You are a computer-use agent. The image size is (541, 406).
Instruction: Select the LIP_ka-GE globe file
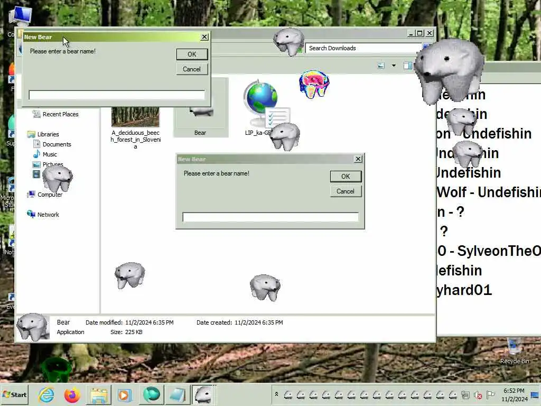pyautogui.click(x=262, y=108)
